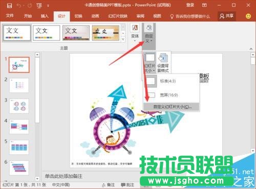Click the theme gallery scroll-down arrow
Viewport: 256px width, 189px height.
123,33
